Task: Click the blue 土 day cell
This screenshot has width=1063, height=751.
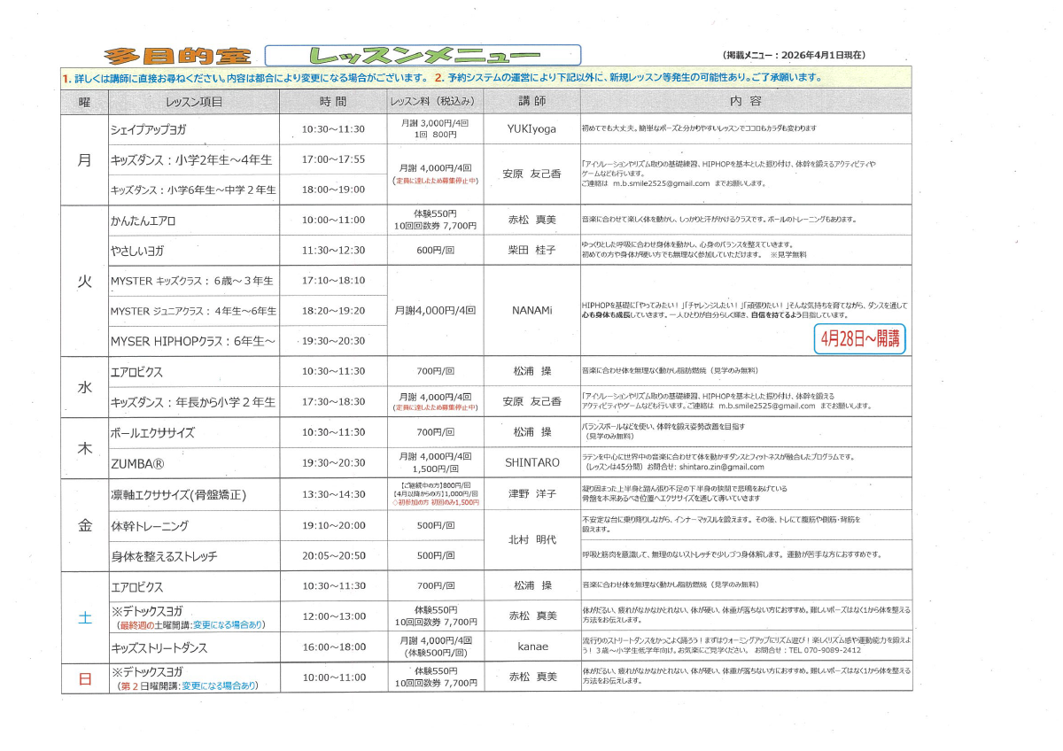Action: click(x=84, y=618)
